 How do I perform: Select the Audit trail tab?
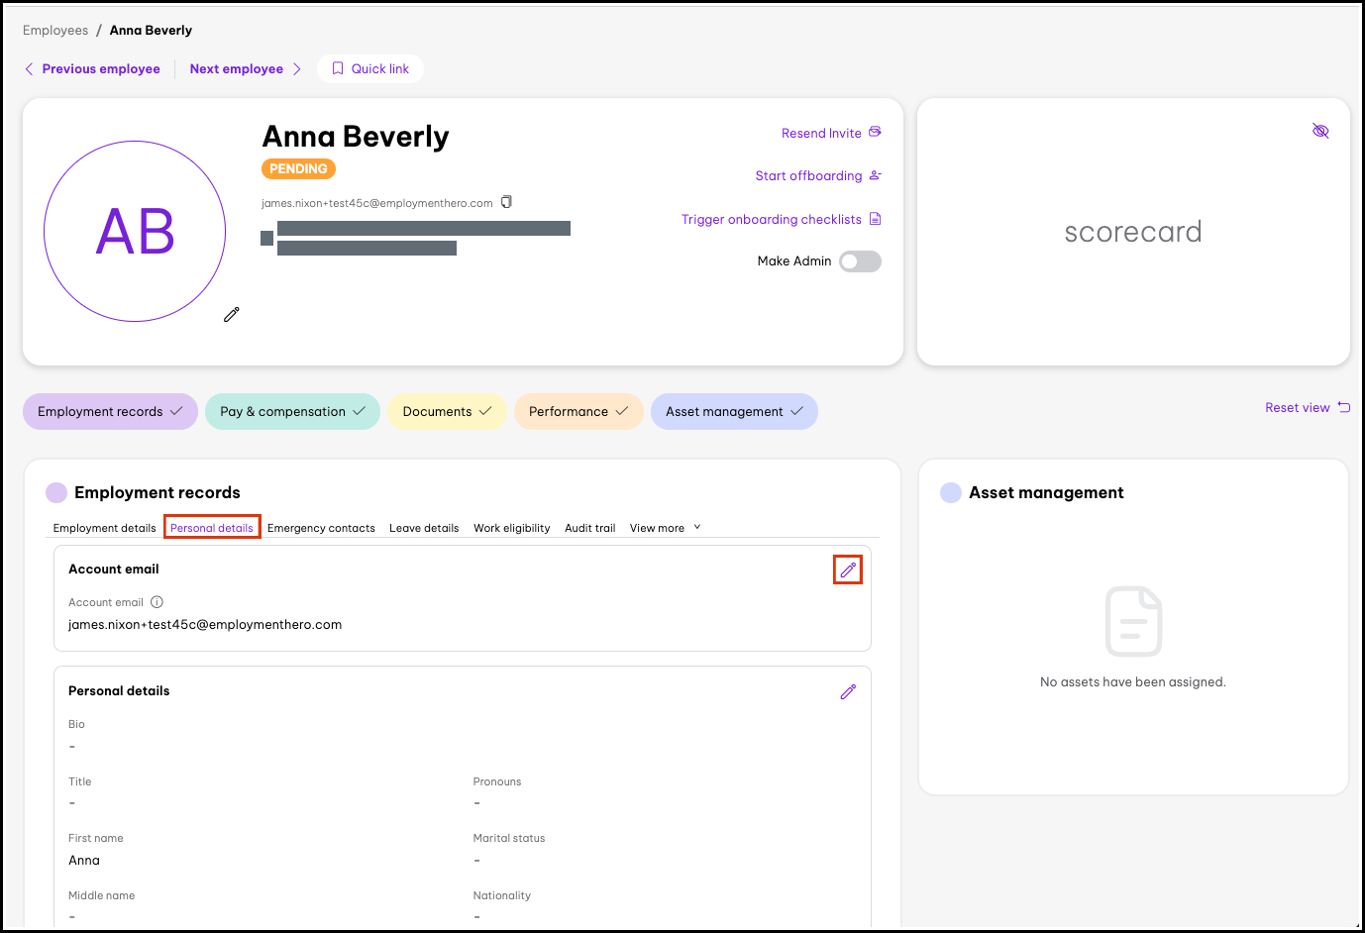click(589, 528)
